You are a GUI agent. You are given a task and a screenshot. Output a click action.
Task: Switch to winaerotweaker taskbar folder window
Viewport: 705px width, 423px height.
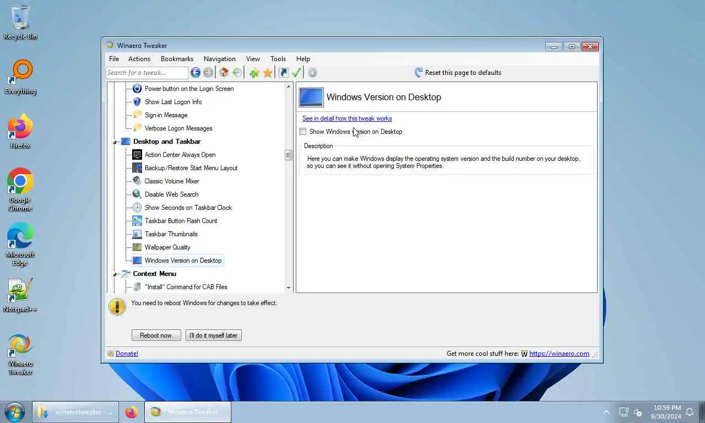point(75,412)
